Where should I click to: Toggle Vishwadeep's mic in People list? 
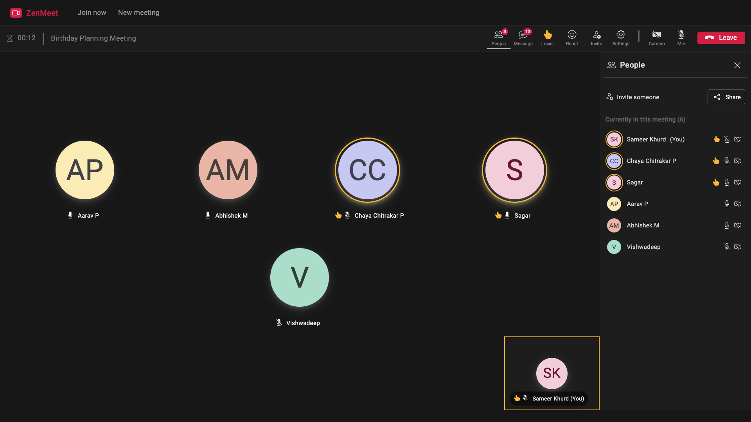coord(727,247)
